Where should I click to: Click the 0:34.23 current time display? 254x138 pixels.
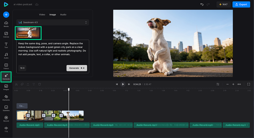[x=137, y=84]
